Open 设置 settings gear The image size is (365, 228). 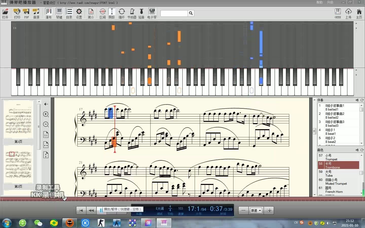[79, 13]
